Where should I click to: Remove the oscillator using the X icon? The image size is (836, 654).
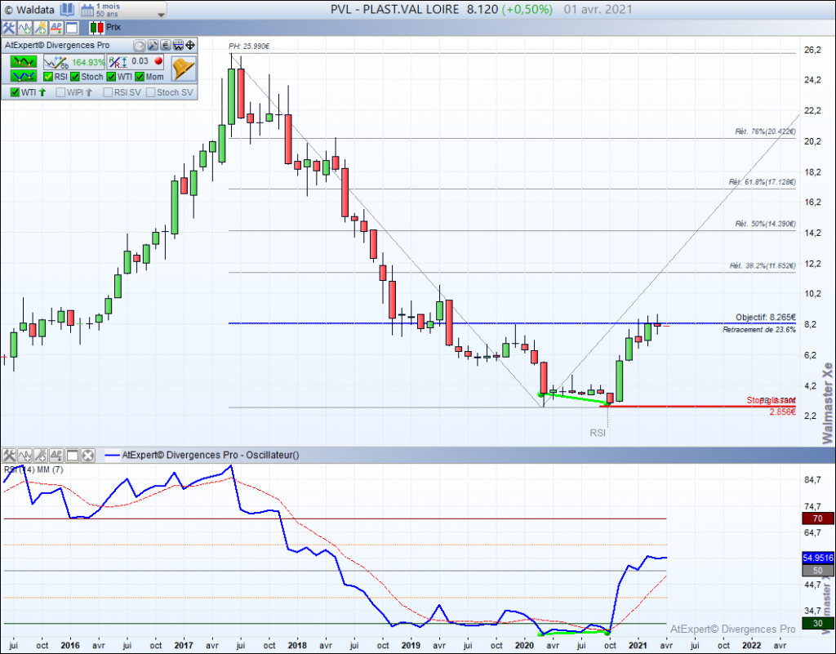87,456
